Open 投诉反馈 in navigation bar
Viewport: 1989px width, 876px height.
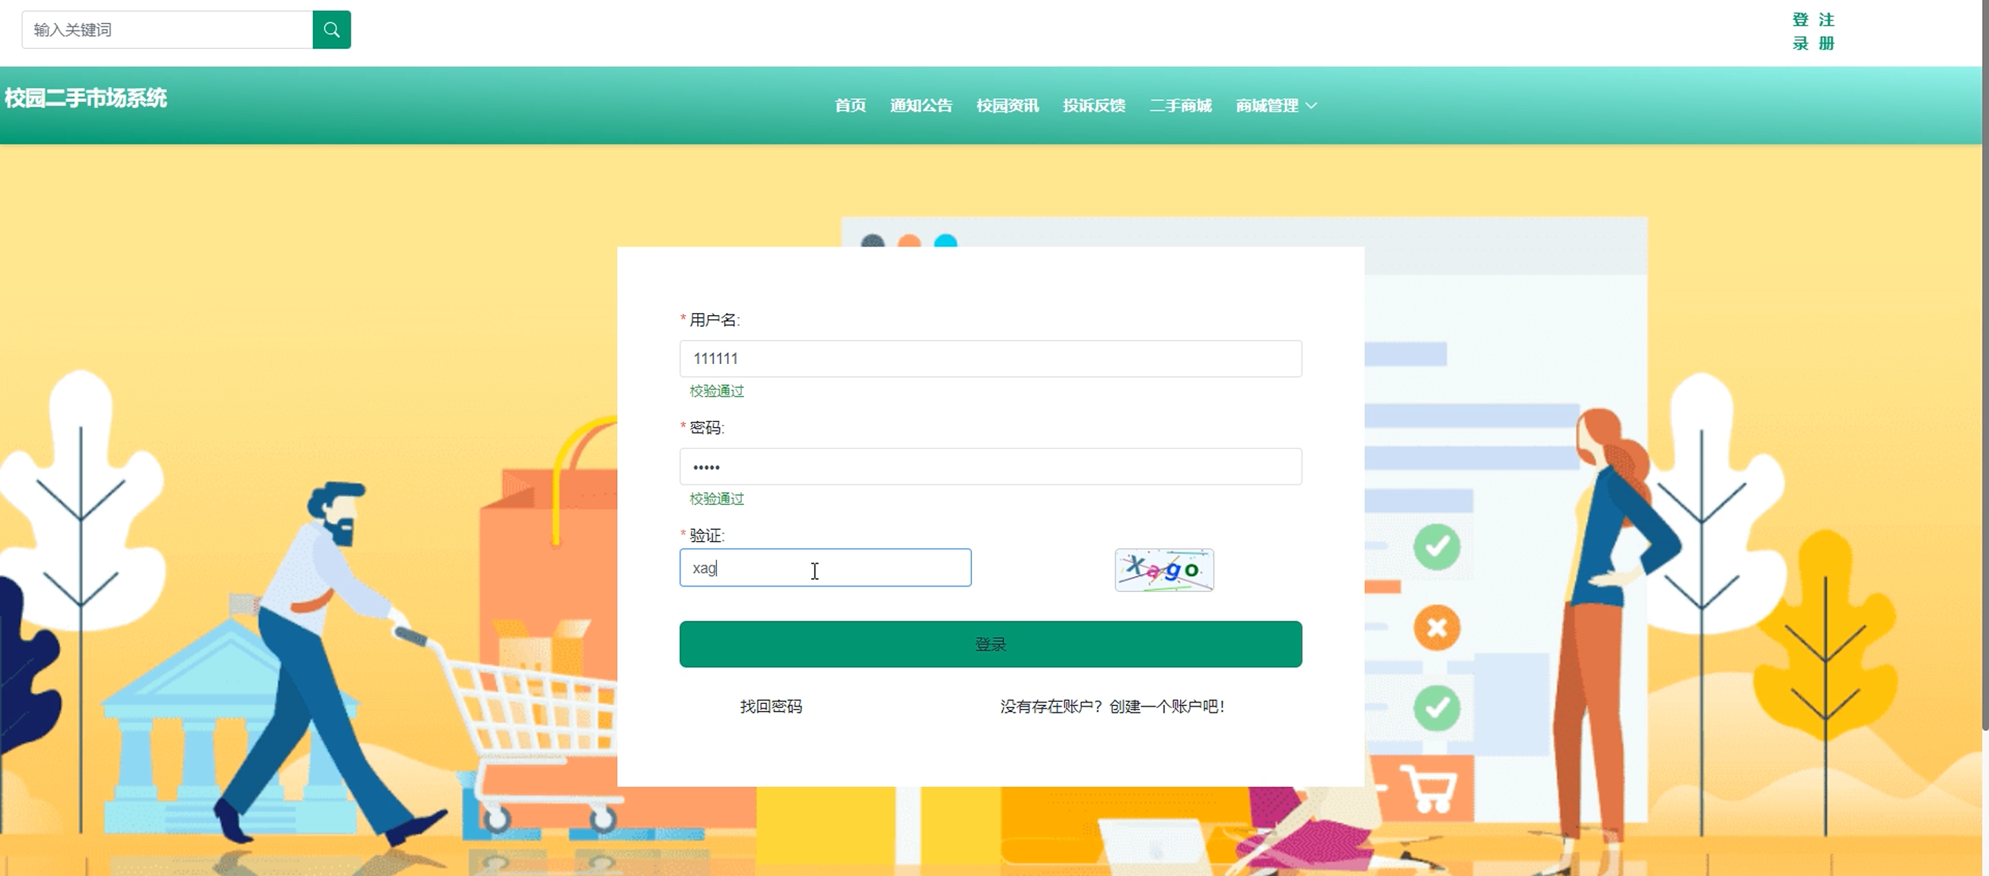1094,106
